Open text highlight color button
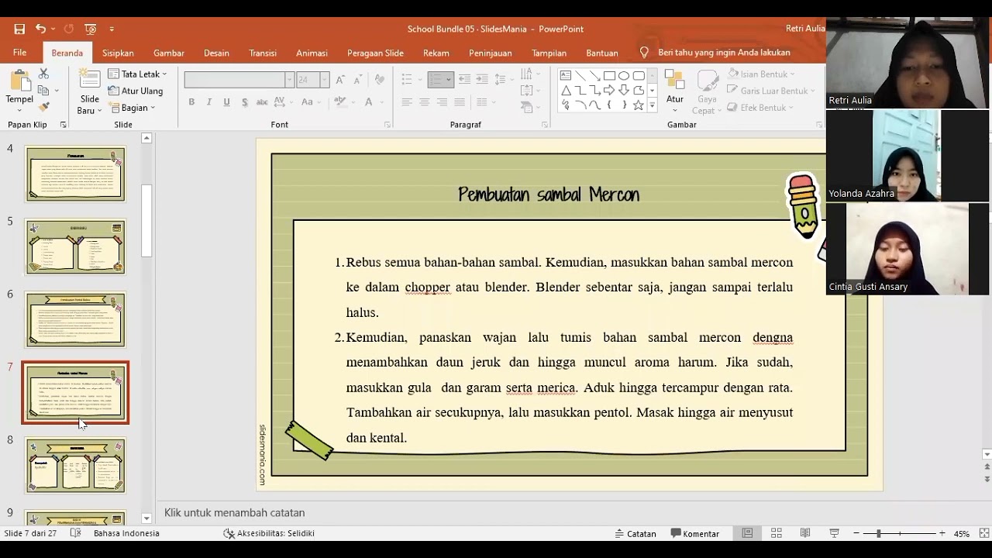 (x=339, y=102)
